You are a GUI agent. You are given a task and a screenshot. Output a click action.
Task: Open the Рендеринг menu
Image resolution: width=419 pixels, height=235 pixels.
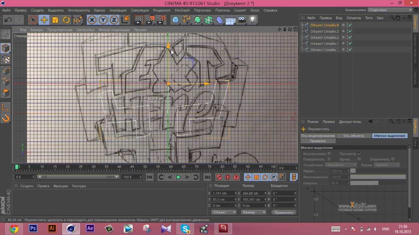click(x=162, y=10)
